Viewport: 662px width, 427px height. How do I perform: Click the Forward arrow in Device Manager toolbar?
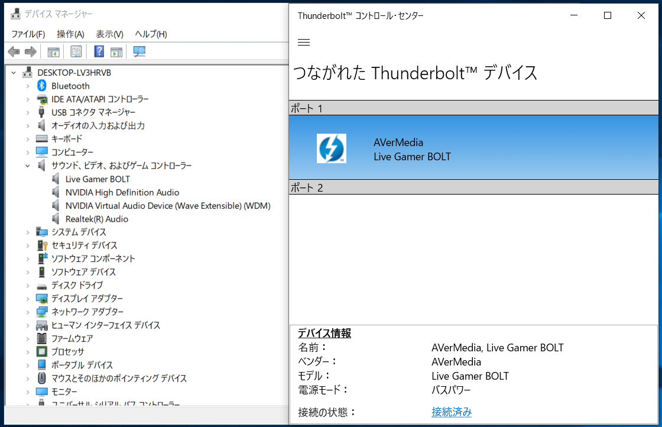pyautogui.click(x=30, y=52)
